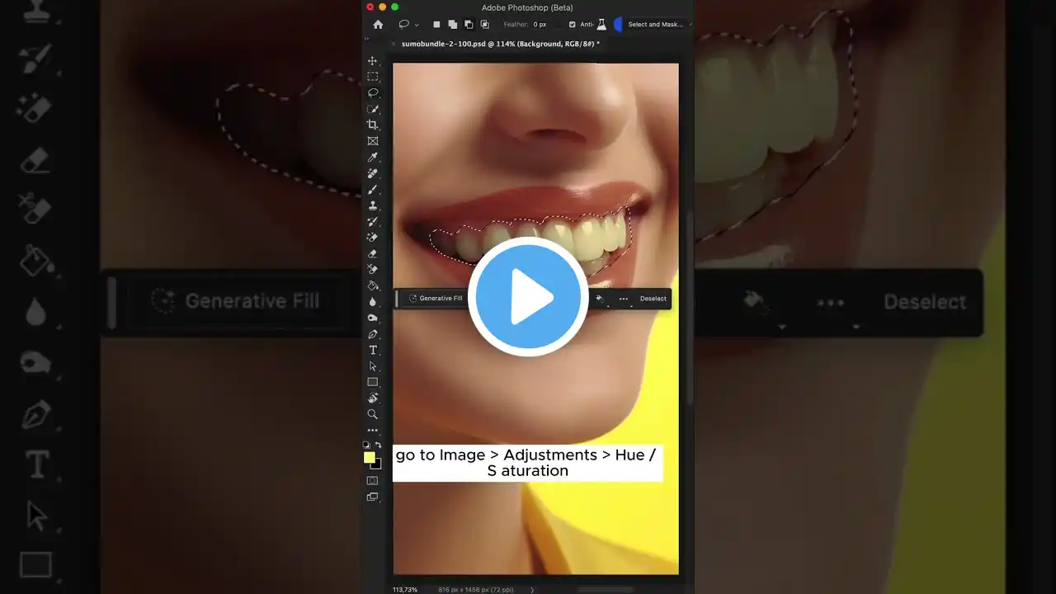1056x594 pixels.
Task: Click the zoom percentage field 113,73%
Action: pyautogui.click(x=404, y=589)
